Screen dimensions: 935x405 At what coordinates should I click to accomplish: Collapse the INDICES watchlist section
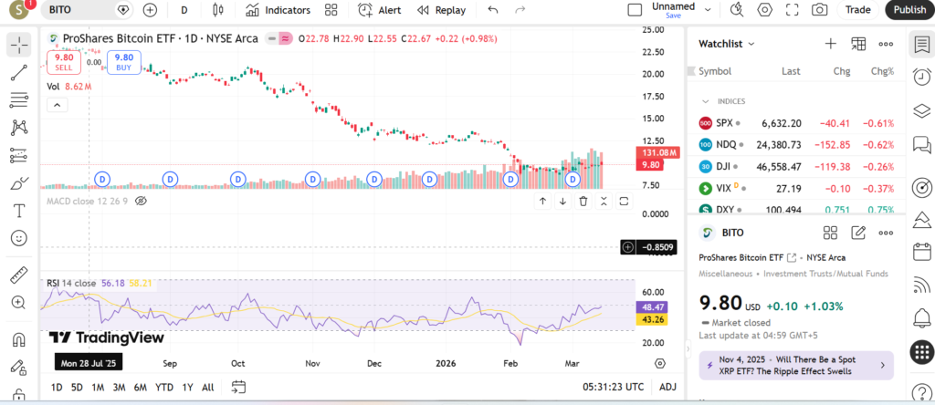[706, 101]
